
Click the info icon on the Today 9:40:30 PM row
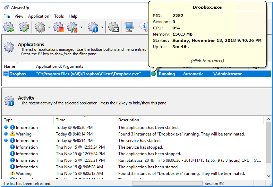click(x=12, y=127)
